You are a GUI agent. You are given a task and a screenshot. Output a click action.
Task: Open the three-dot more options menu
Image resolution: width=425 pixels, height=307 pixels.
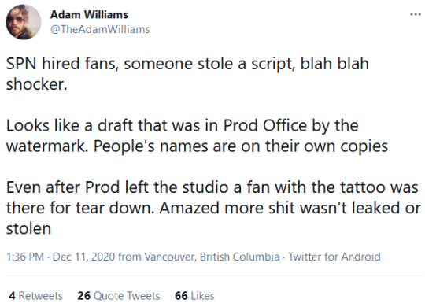(x=416, y=15)
